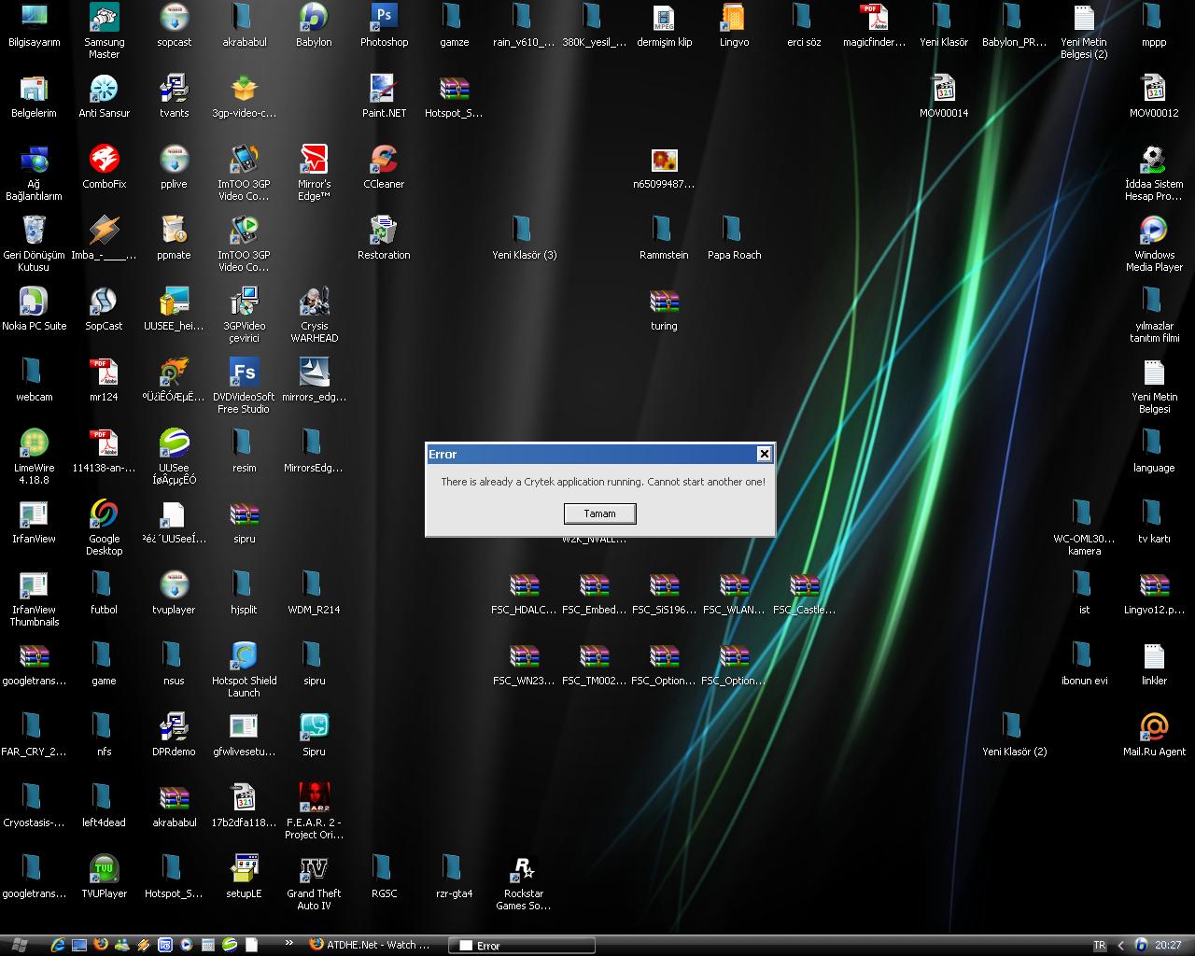Select the Google Desktop icon
Viewport: 1195px width, 956px height.
pyautogui.click(x=104, y=527)
